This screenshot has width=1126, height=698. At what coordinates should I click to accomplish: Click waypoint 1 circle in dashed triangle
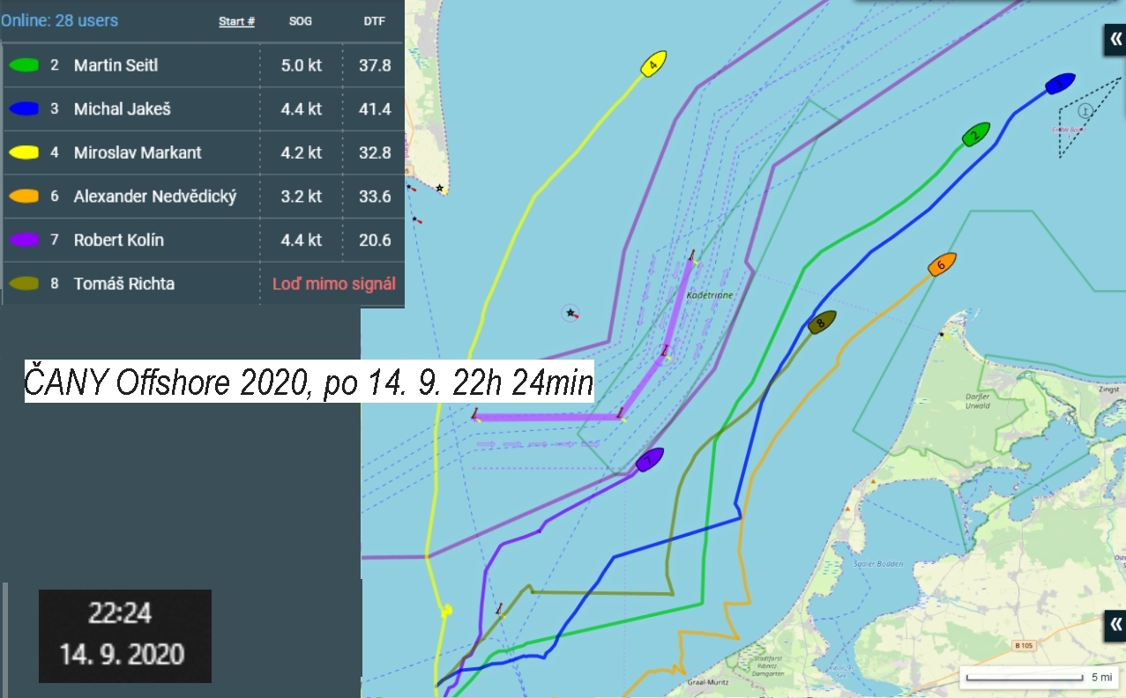point(1085,110)
